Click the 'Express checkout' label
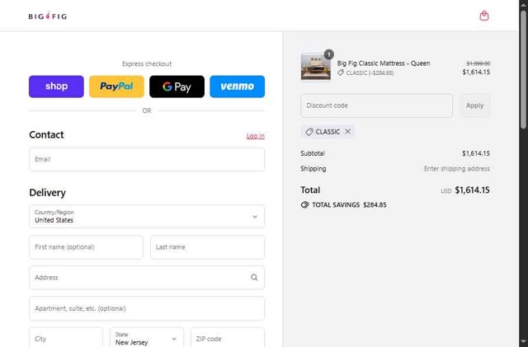This screenshot has height=347, width=528. [147, 64]
